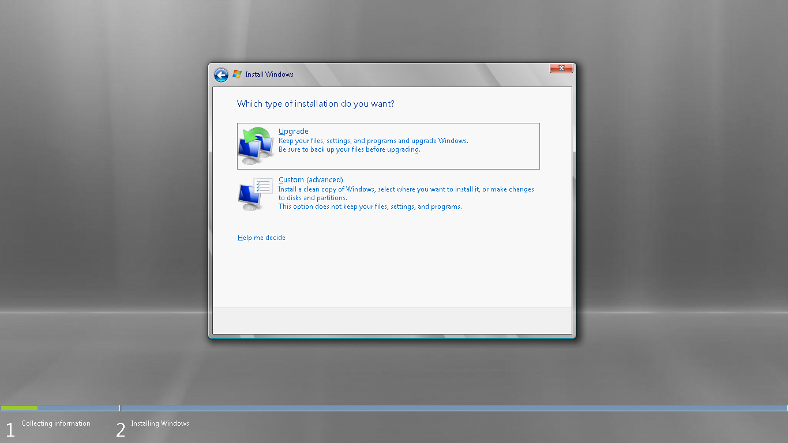The image size is (788, 443).
Task: Select the Upgrade computer icon
Action: 256,145
